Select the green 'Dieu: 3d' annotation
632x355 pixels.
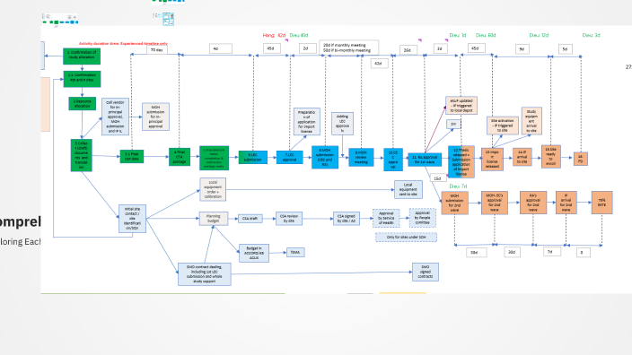tap(591, 36)
